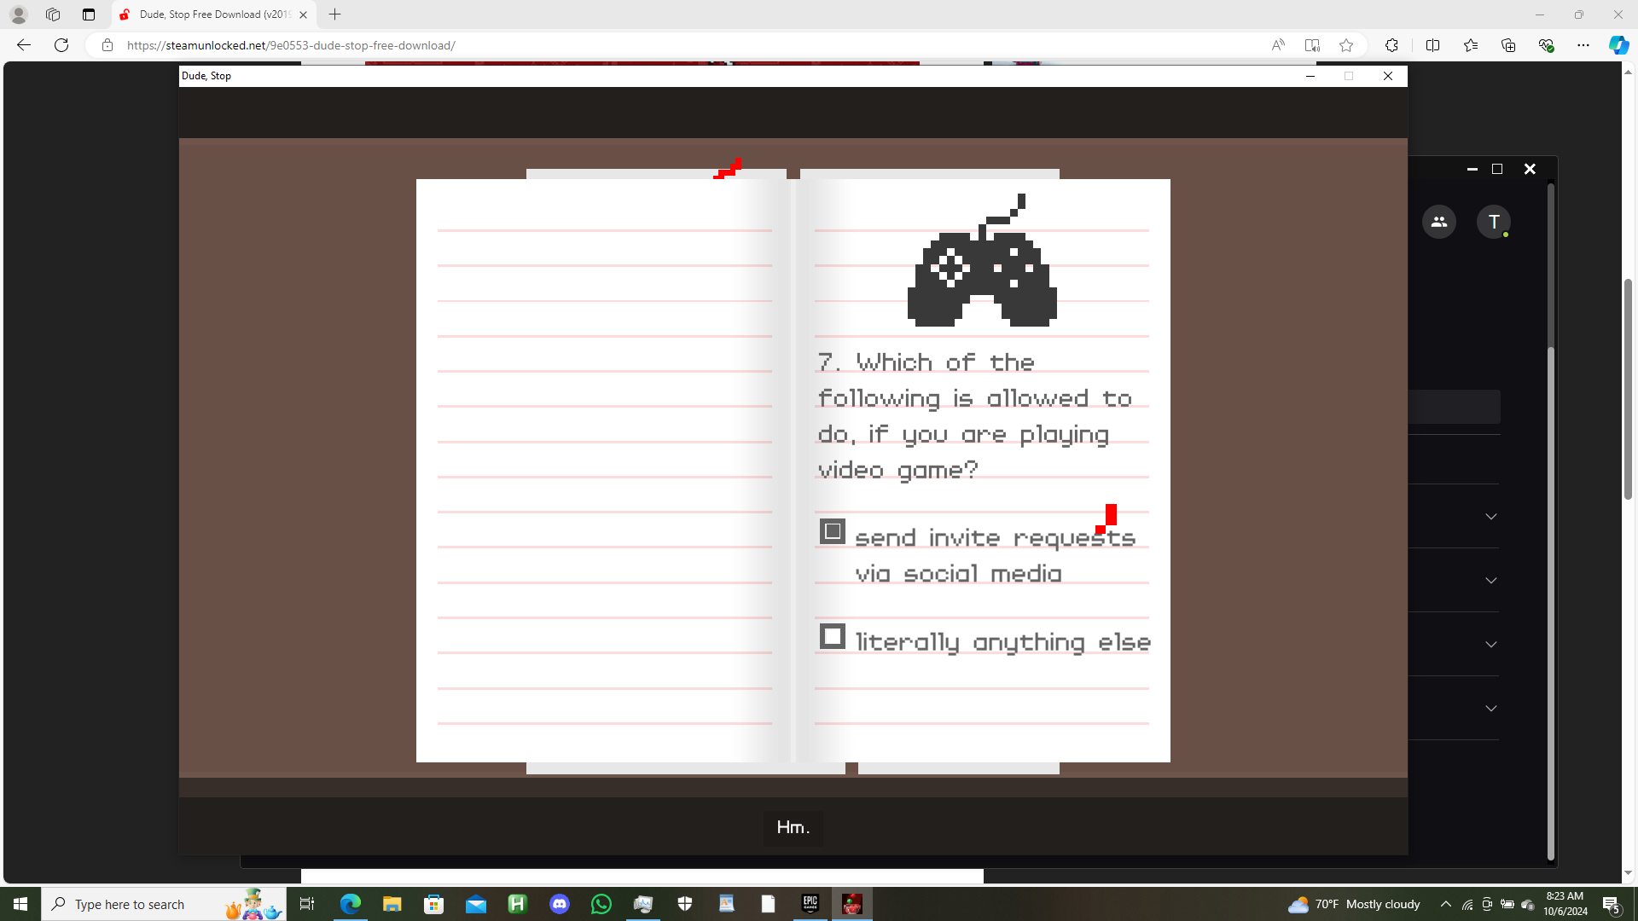This screenshot has height=921, width=1638.
Task: Open the Copilot sidebar icon
Action: pyautogui.click(x=1618, y=45)
